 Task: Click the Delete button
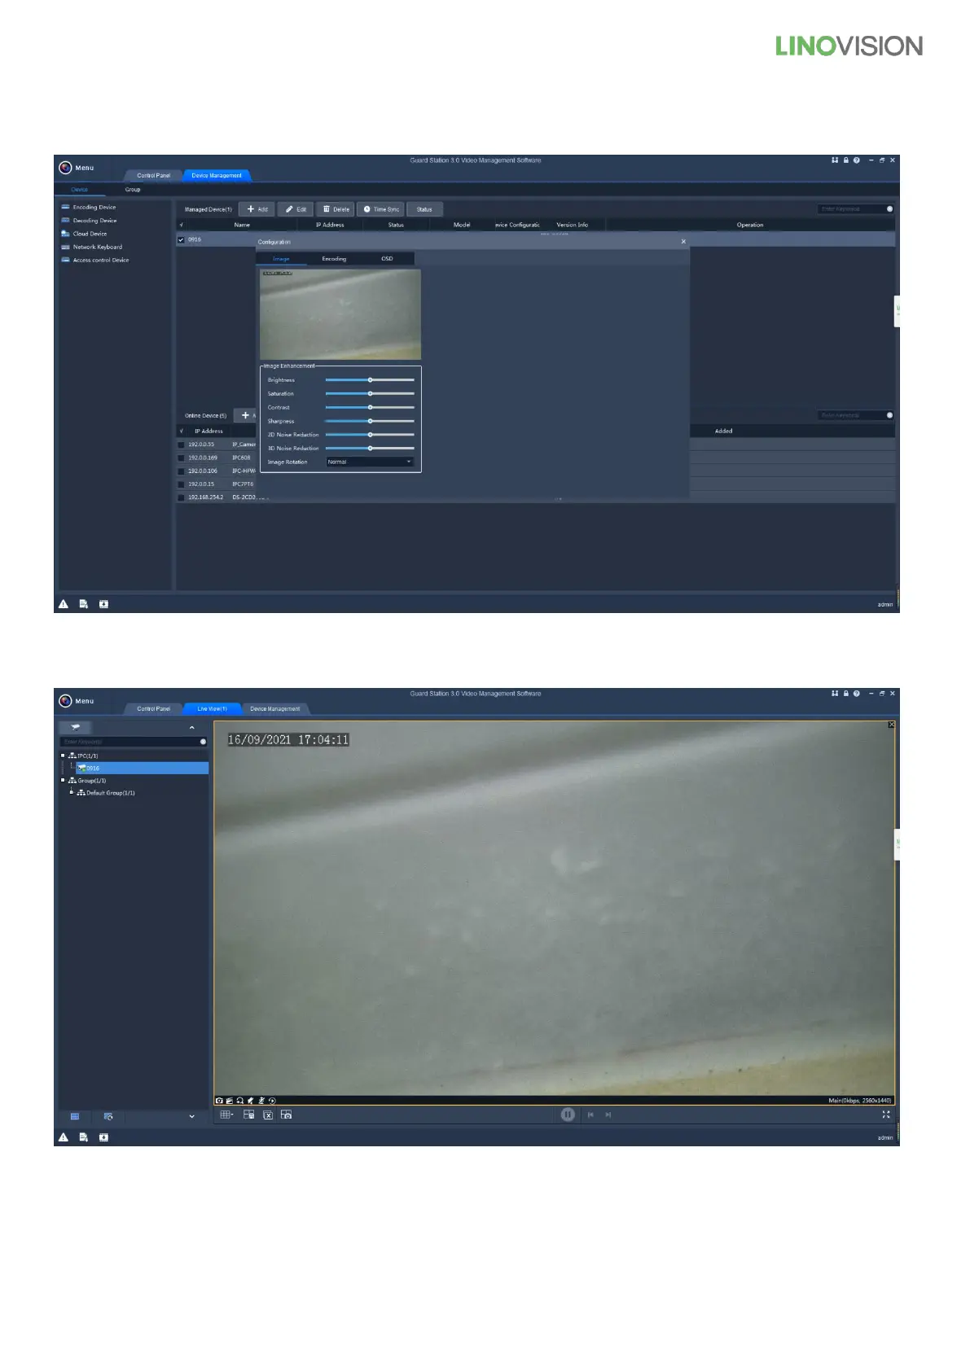point(336,209)
